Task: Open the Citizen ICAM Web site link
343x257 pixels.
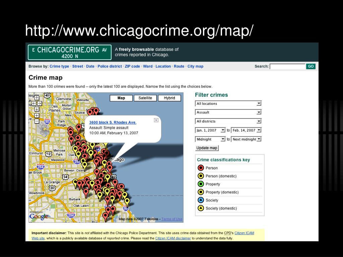Action: click(244, 233)
